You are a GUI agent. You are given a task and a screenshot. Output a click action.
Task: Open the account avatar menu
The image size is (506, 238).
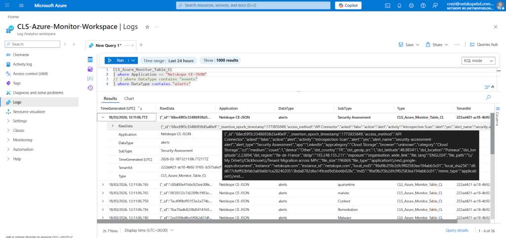click(x=500, y=5)
